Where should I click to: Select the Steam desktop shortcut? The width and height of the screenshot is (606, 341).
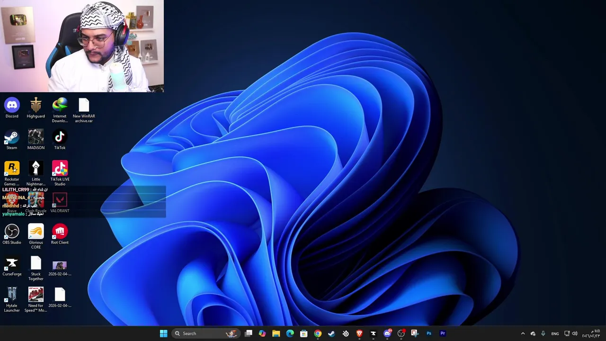coord(12,140)
